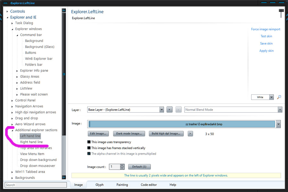
Task: Click the minus remove layer button
Action: 179,110
